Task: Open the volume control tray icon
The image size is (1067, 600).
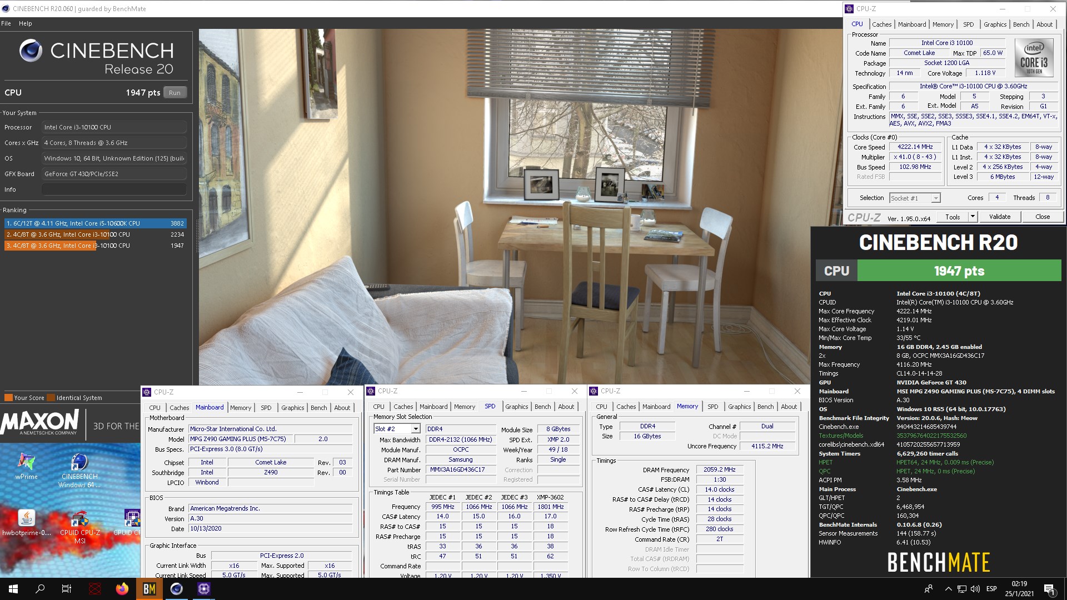Action: tap(975, 589)
